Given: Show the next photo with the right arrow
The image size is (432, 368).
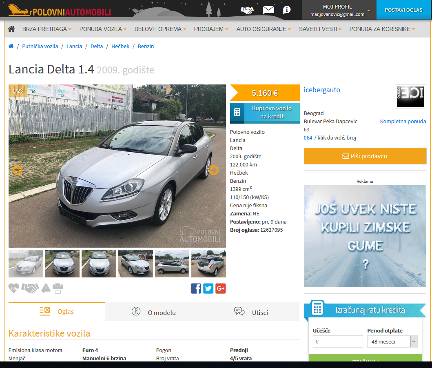Looking at the screenshot, I should pyautogui.click(x=213, y=170).
